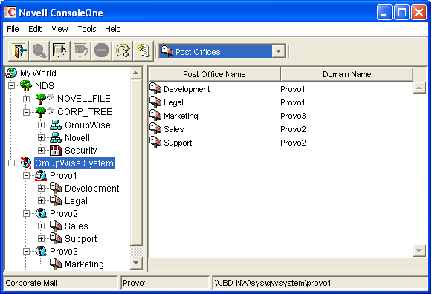
Task: Click the Security lock container icon
Action: coord(56,150)
